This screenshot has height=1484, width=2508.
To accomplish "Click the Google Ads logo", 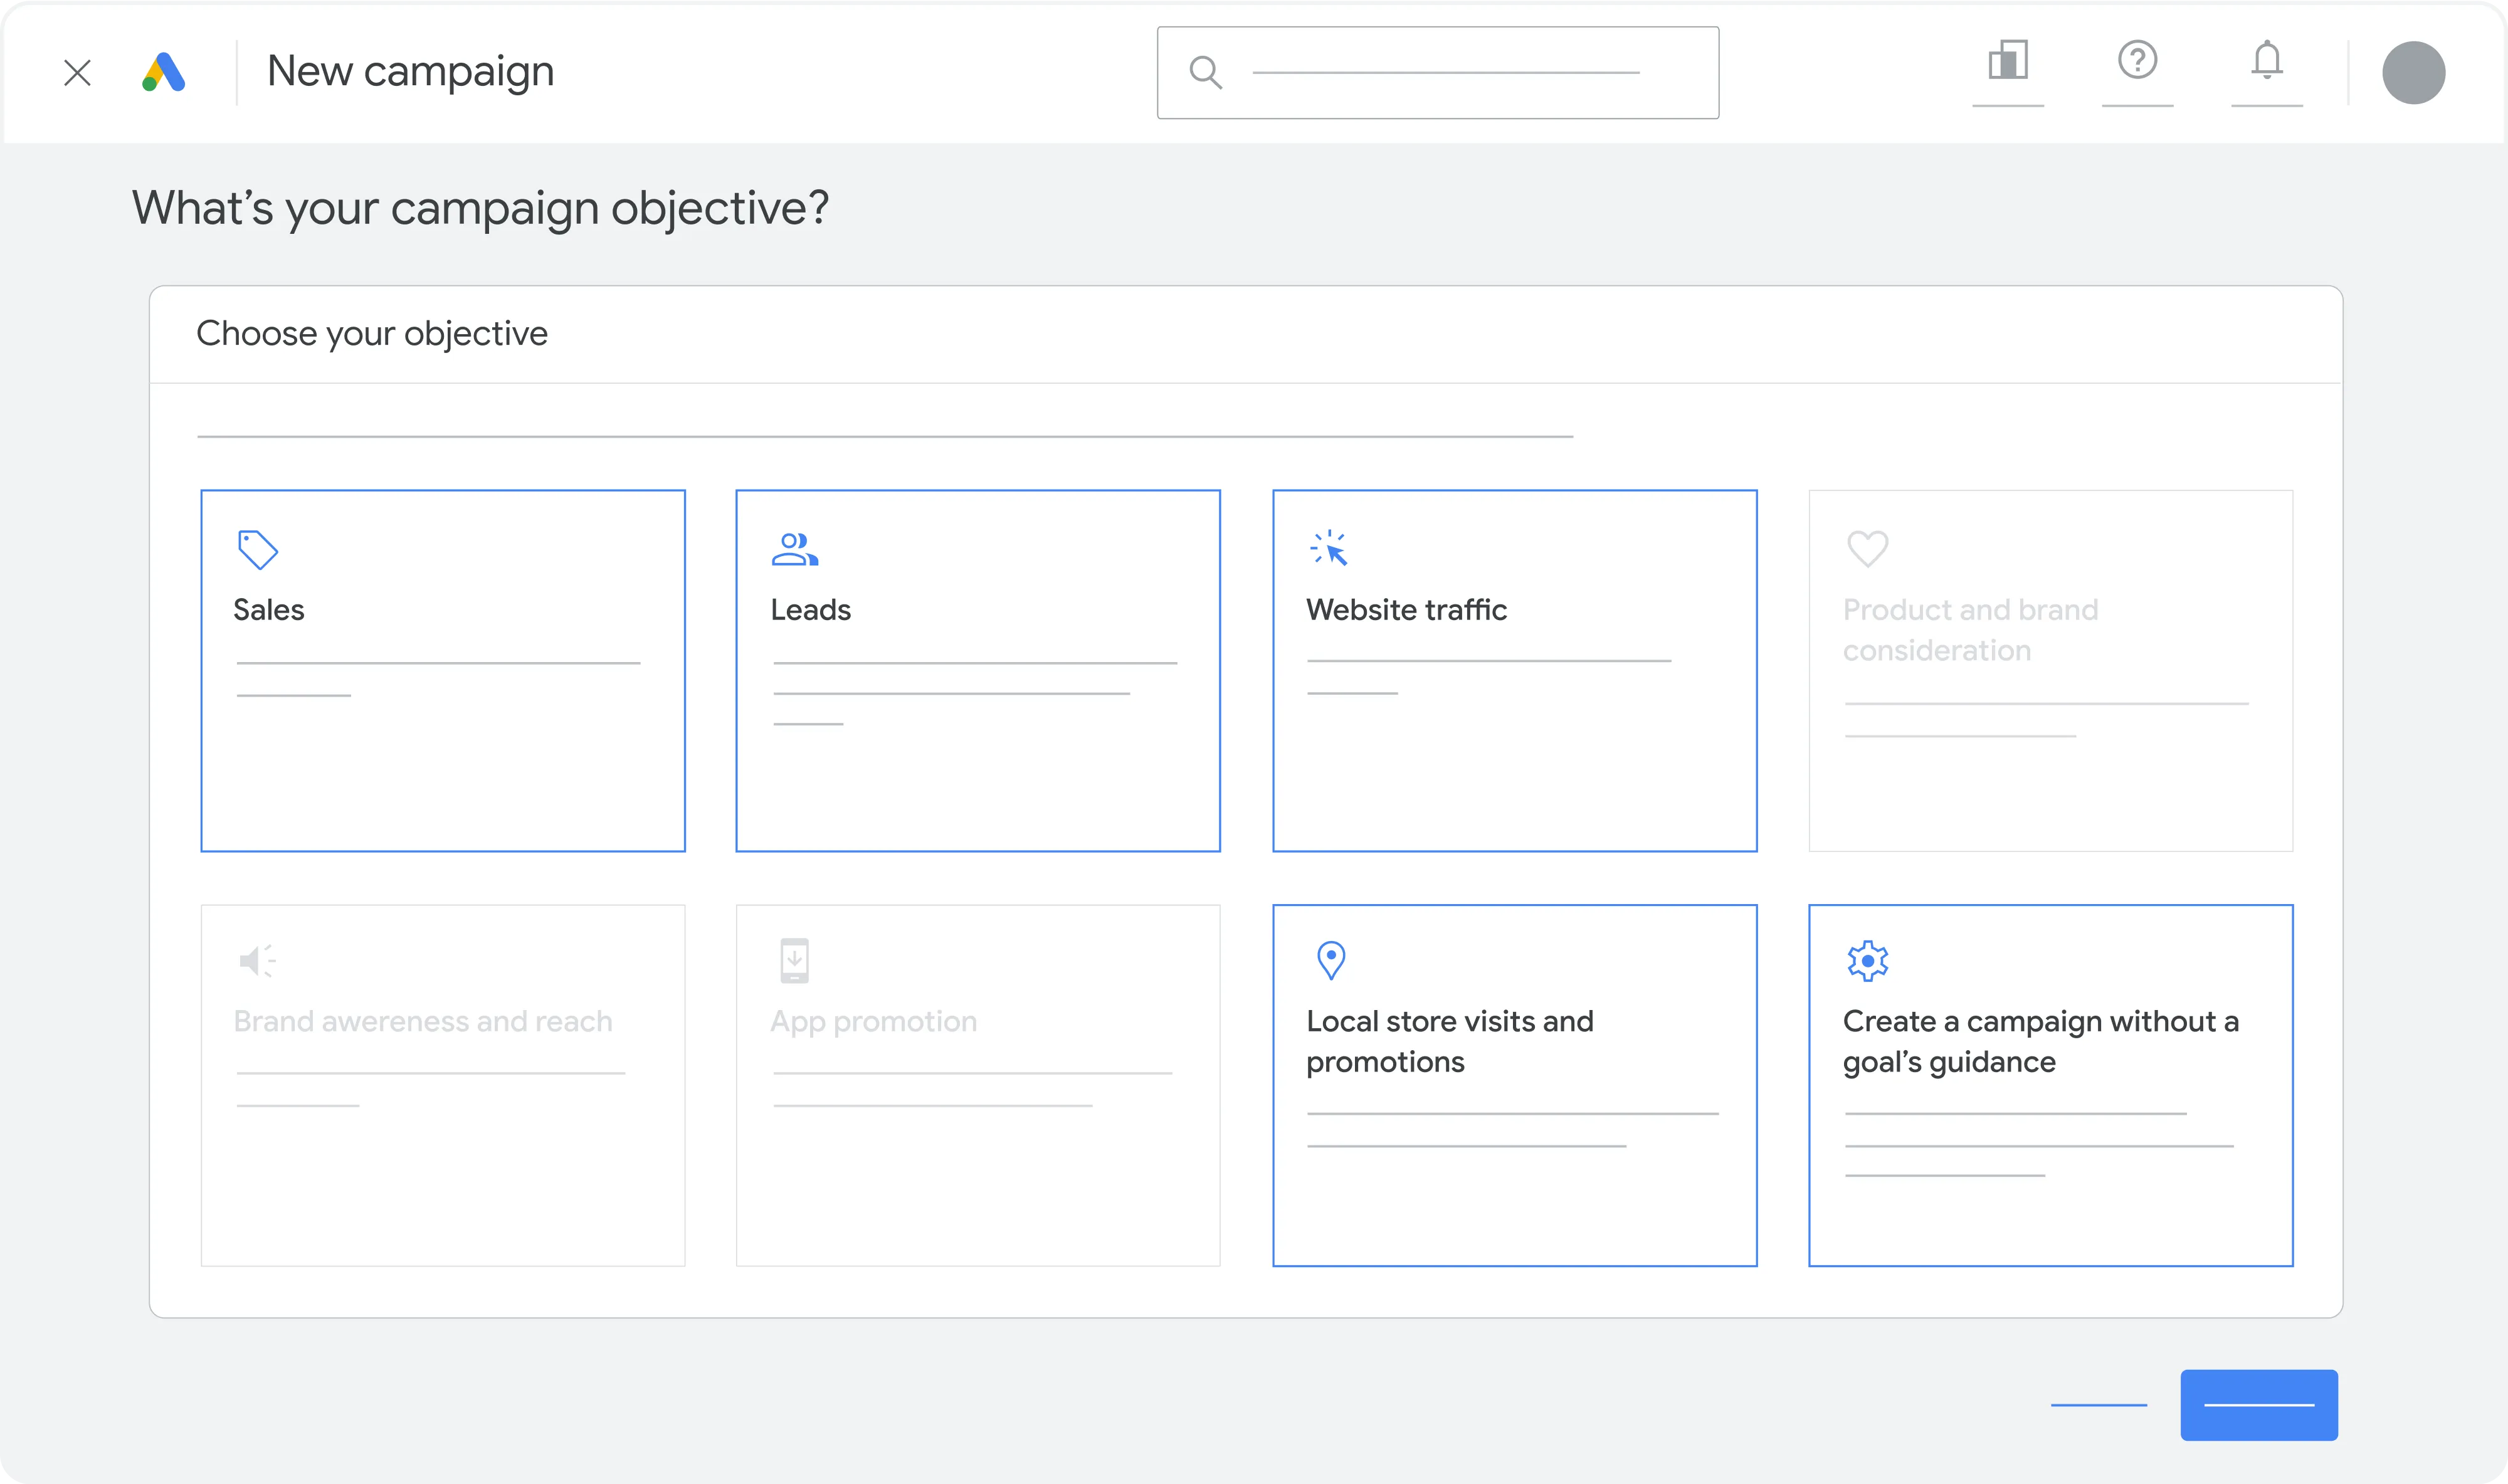I will [164, 72].
